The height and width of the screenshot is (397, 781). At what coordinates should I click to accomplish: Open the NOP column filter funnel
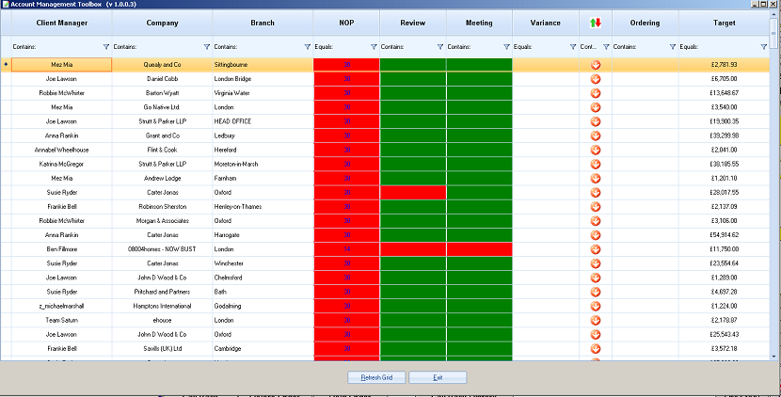pyautogui.click(x=374, y=47)
